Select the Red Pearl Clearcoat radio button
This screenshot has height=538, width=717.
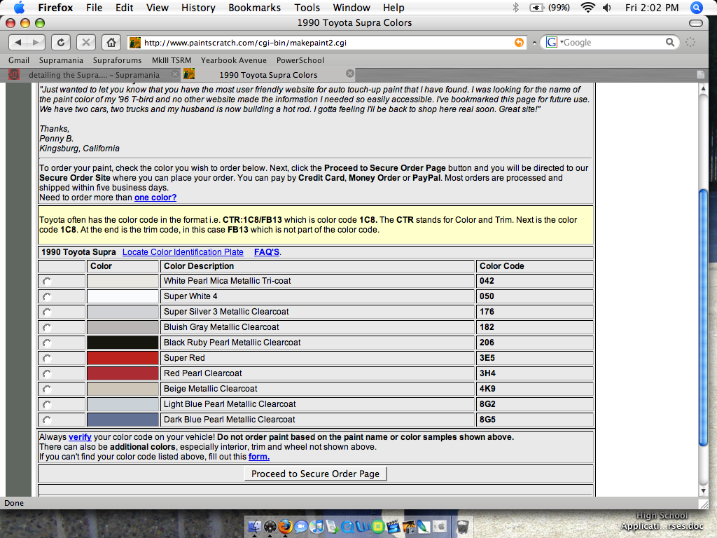point(47,374)
